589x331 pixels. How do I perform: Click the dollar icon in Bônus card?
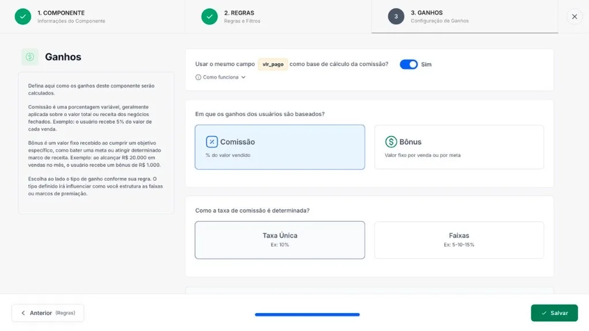pyautogui.click(x=391, y=141)
